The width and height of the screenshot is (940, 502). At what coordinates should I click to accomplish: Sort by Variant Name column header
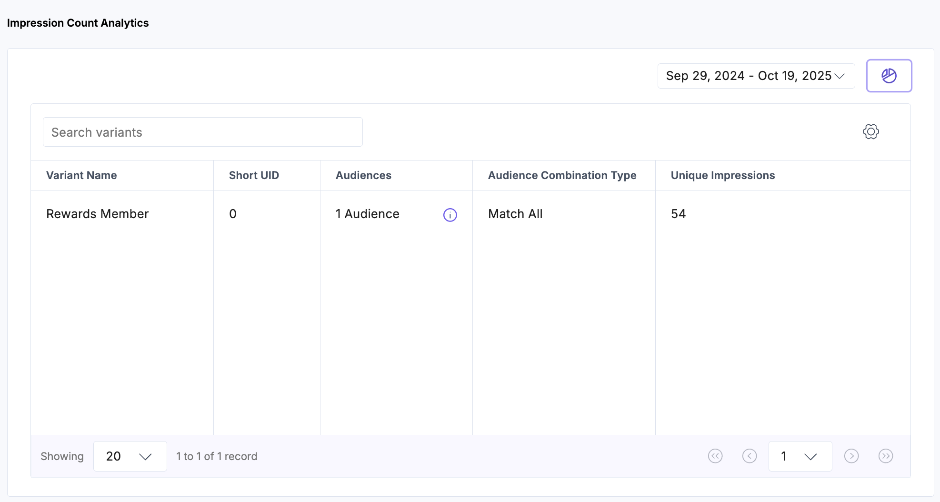pyautogui.click(x=81, y=175)
